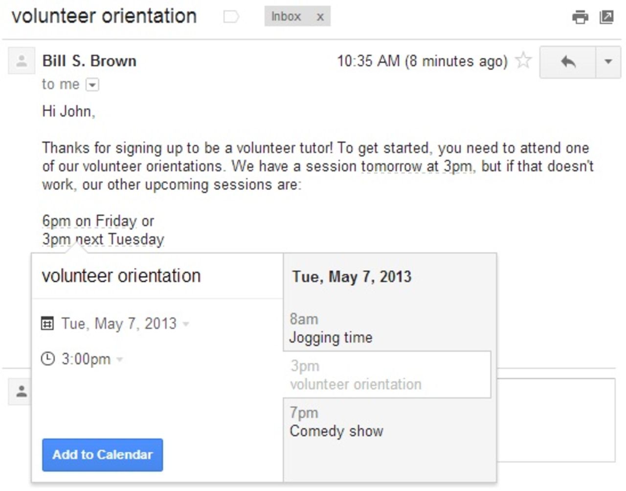The height and width of the screenshot is (491, 626).
Task: Open more reply options via the dropdown arrow
Action: coord(607,61)
